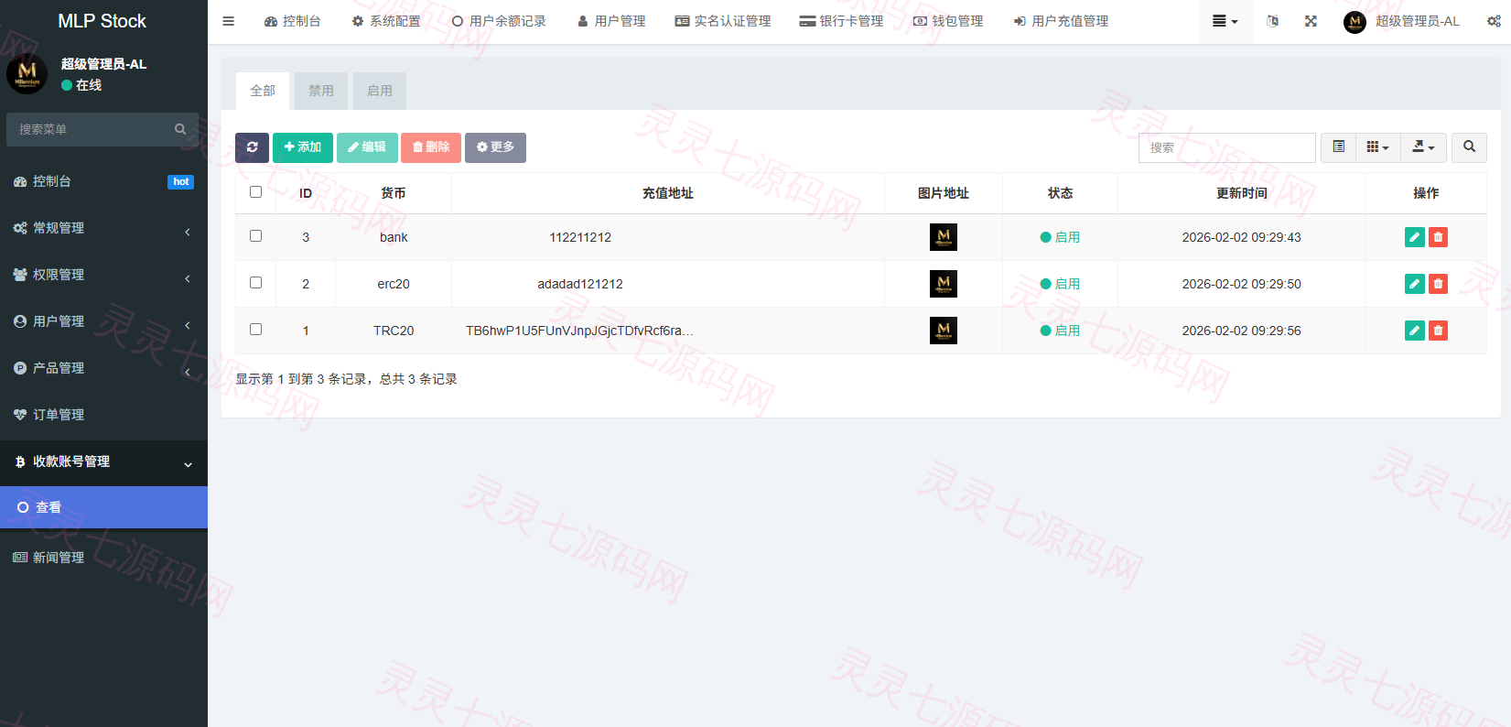This screenshot has width=1511, height=727.
Task: Click the 更多 button
Action: [x=495, y=147]
